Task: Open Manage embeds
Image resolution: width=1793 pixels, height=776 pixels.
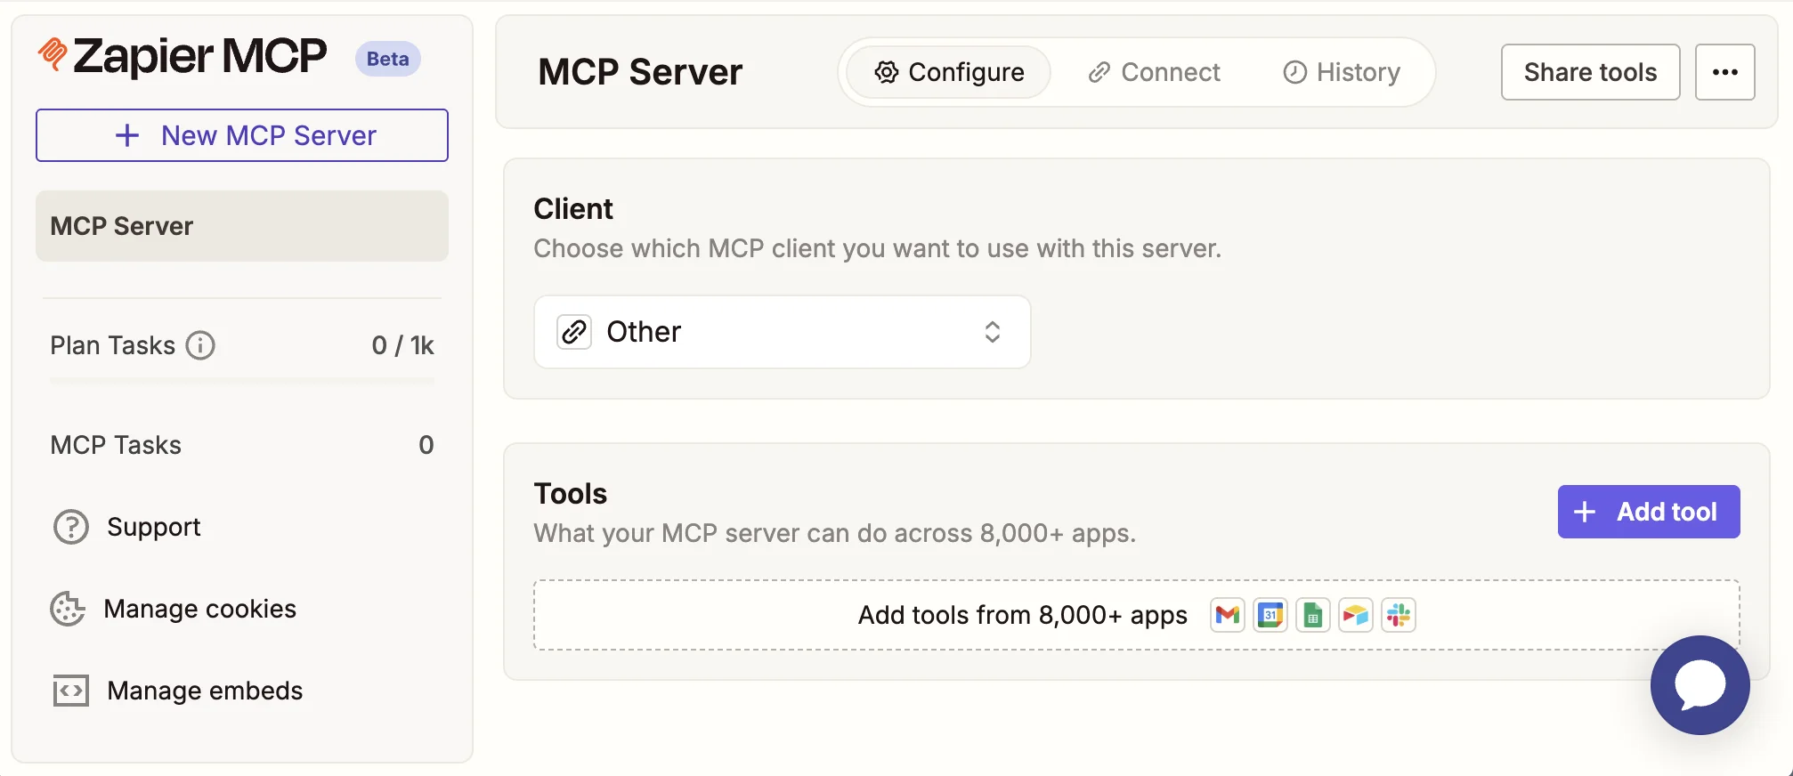Action: (x=205, y=691)
